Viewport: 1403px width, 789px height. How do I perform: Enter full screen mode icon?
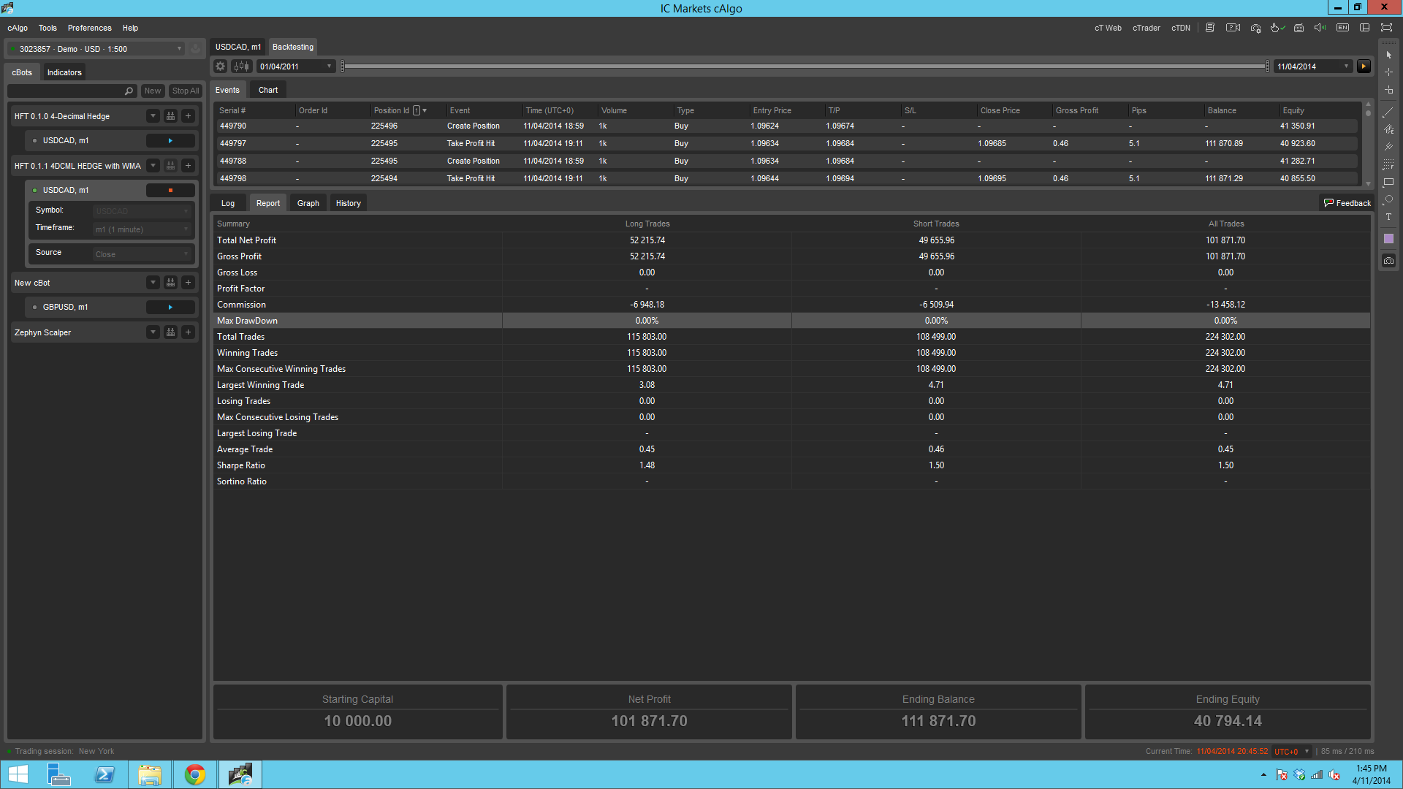coord(1386,28)
